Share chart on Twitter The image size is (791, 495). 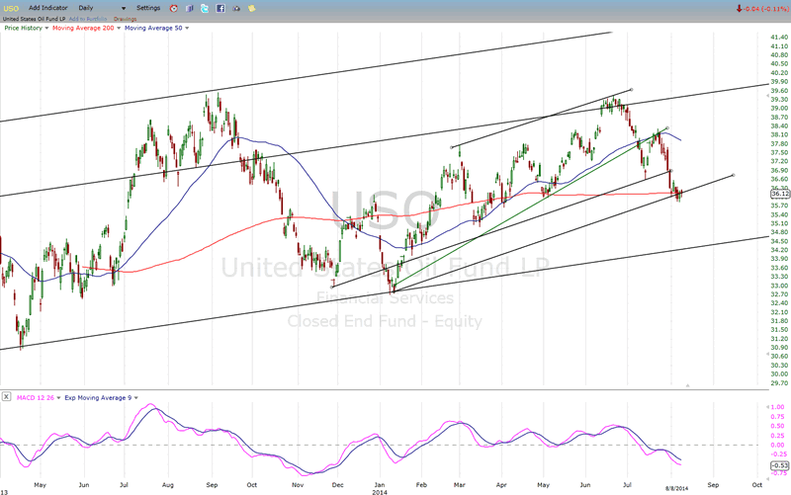pos(205,8)
